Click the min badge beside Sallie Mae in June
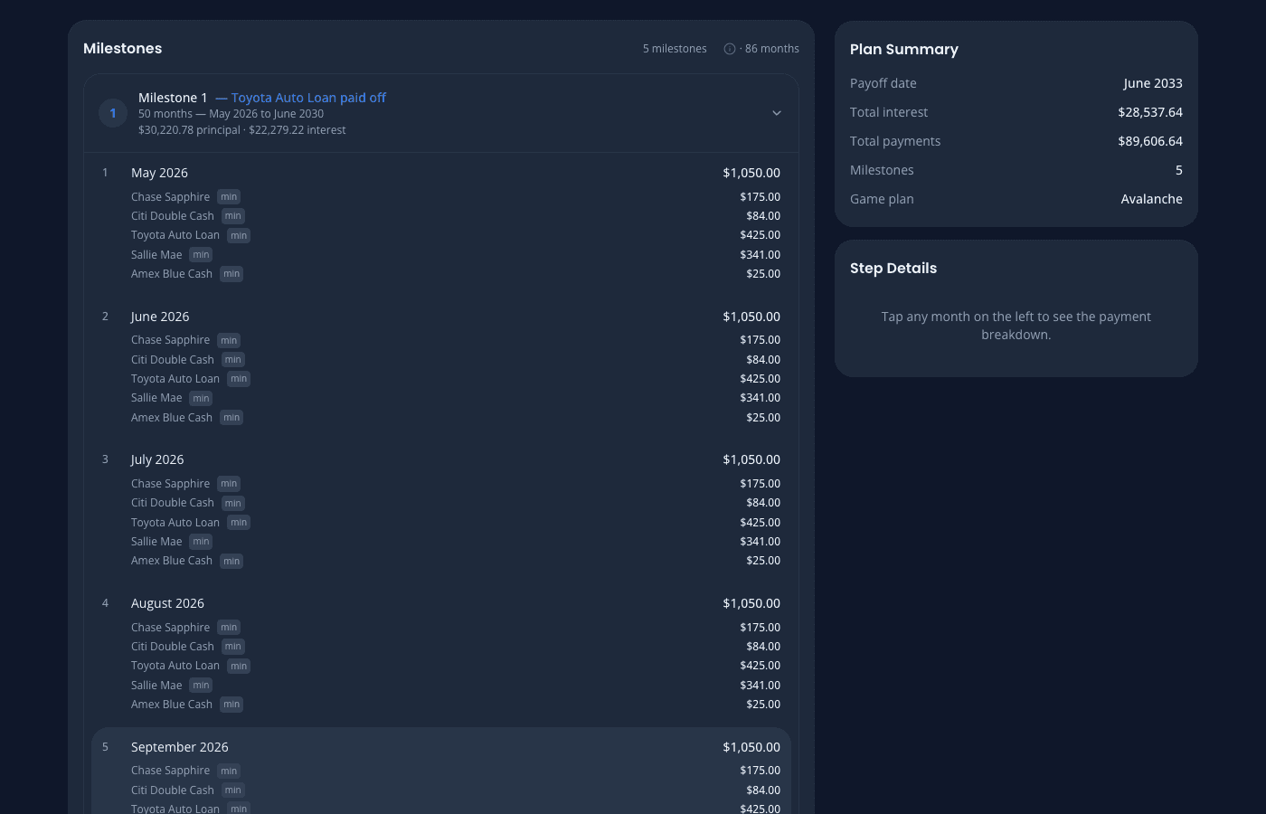The width and height of the screenshot is (1266, 814). tap(200, 398)
